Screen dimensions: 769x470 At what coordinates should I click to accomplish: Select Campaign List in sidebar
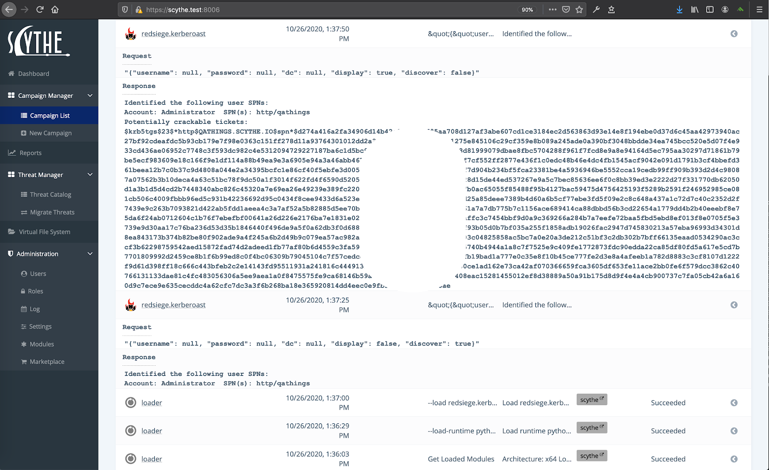pyautogui.click(x=49, y=115)
